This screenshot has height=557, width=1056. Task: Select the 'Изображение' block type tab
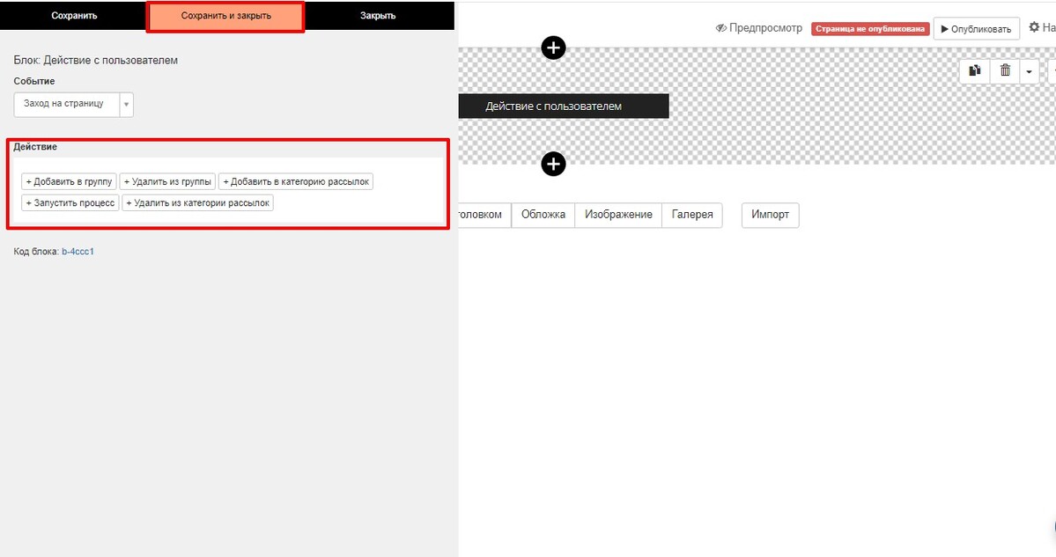tap(618, 215)
